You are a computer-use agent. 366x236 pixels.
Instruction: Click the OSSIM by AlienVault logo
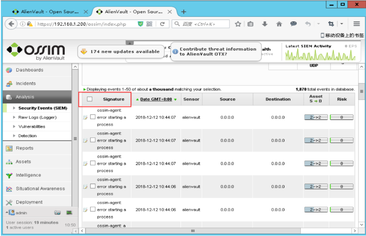click(36, 51)
